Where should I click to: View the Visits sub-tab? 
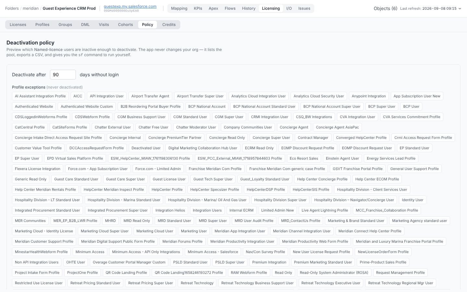(104, 25)
